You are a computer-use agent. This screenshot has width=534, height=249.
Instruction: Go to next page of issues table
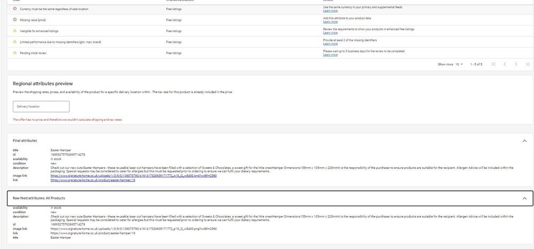516,64
